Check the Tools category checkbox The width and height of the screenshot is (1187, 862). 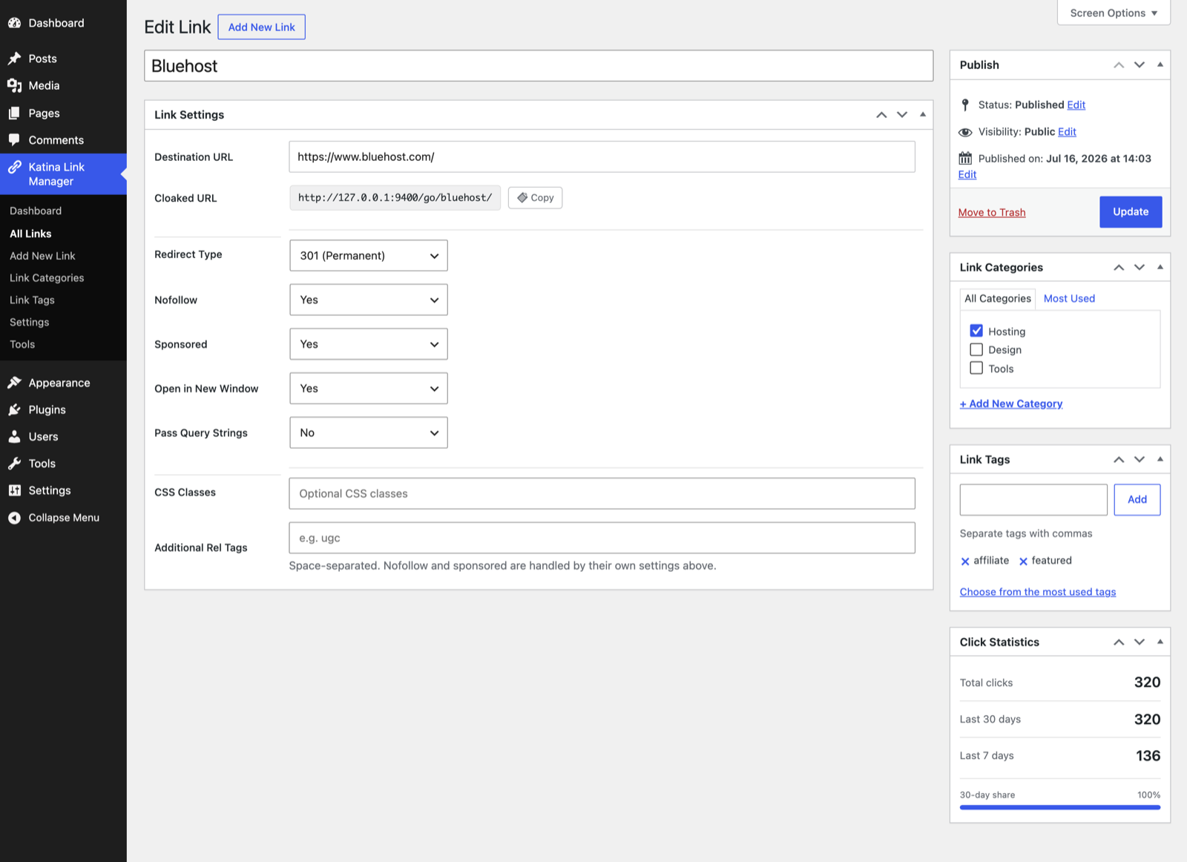(x=976, y=368)
